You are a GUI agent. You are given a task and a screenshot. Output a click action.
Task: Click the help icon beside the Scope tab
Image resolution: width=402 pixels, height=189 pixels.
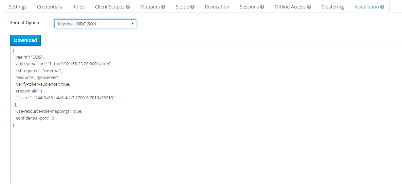193,7
